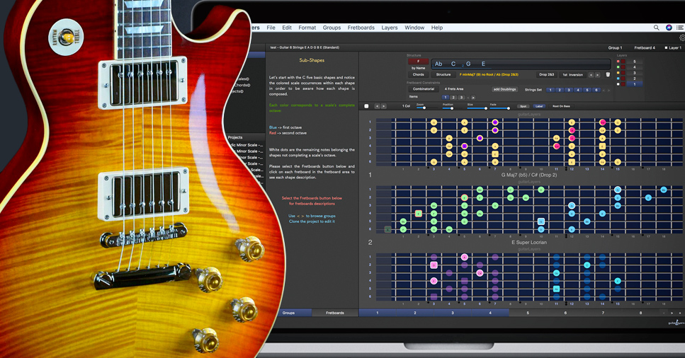Open the Combinatorial constraints dropdown
Image resolution: width=685 pixels, height=358 pixels.
coord(424,89)
